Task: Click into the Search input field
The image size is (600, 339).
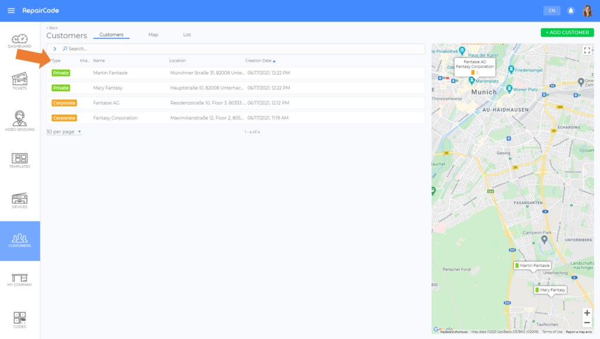Action: click(x=245, y=49)
